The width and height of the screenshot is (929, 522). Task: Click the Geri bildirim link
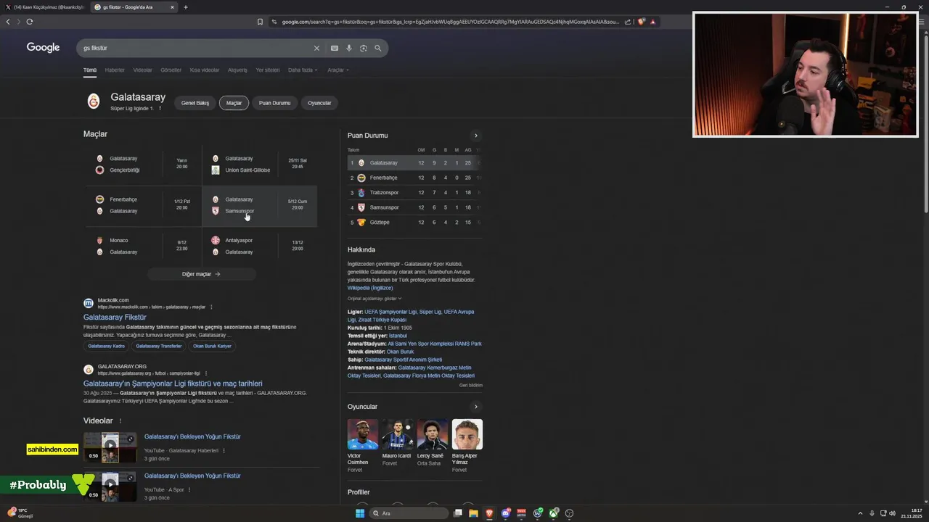click(471, 385)
